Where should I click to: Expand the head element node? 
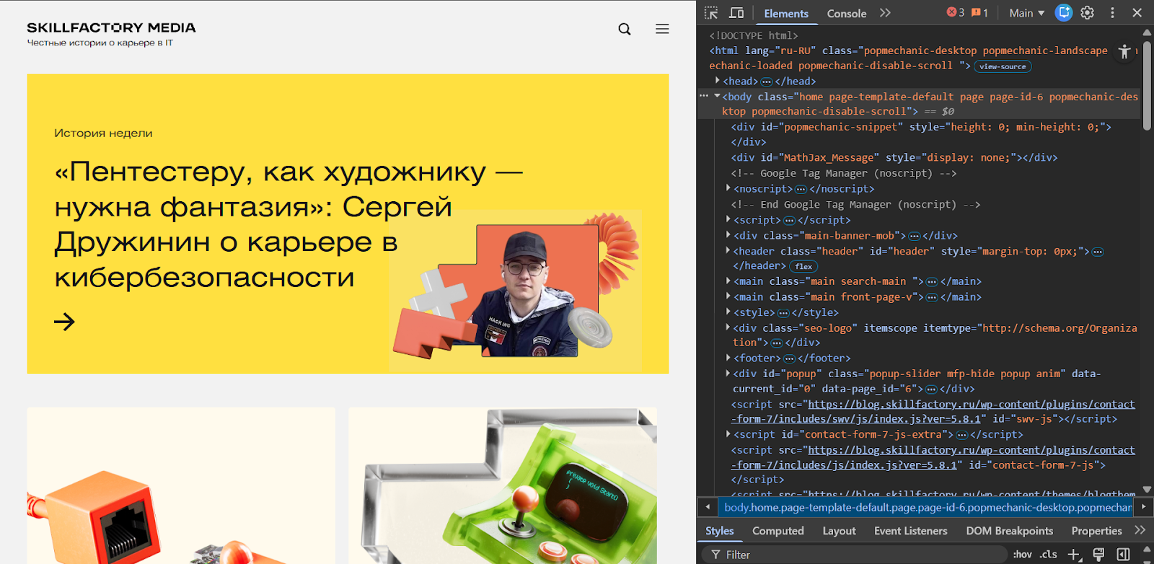click(x=717, y=81)
